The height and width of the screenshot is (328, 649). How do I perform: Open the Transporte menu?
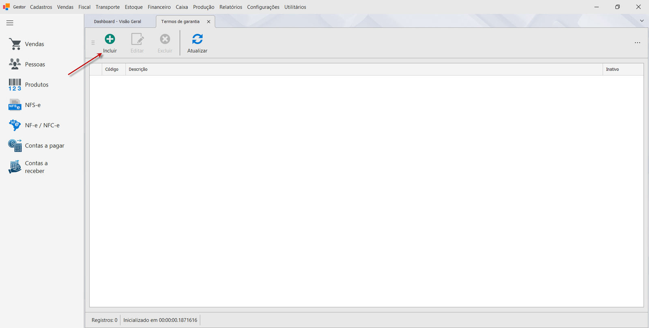point(107,7)
